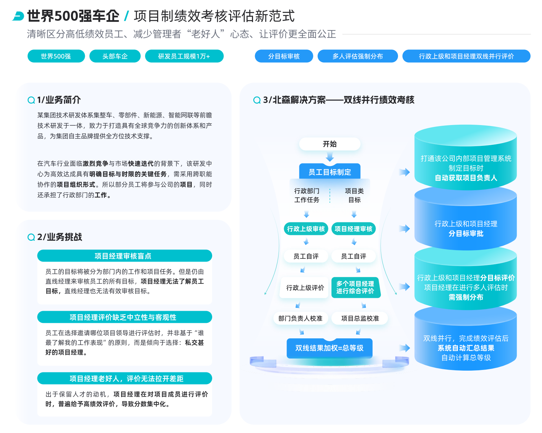Click the magnifier icon beside 2/业务挑战
The width and height of the screenshot is (542, 433).
click(x=31, y=237)
